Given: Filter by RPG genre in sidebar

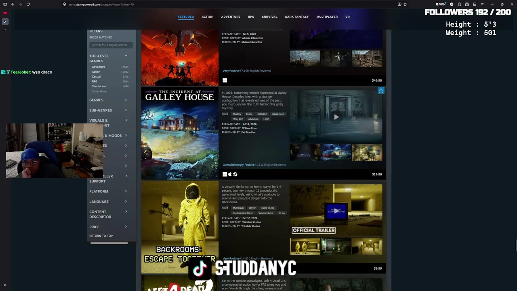Looking at the screenshot, I should click(x=95, y=81).
